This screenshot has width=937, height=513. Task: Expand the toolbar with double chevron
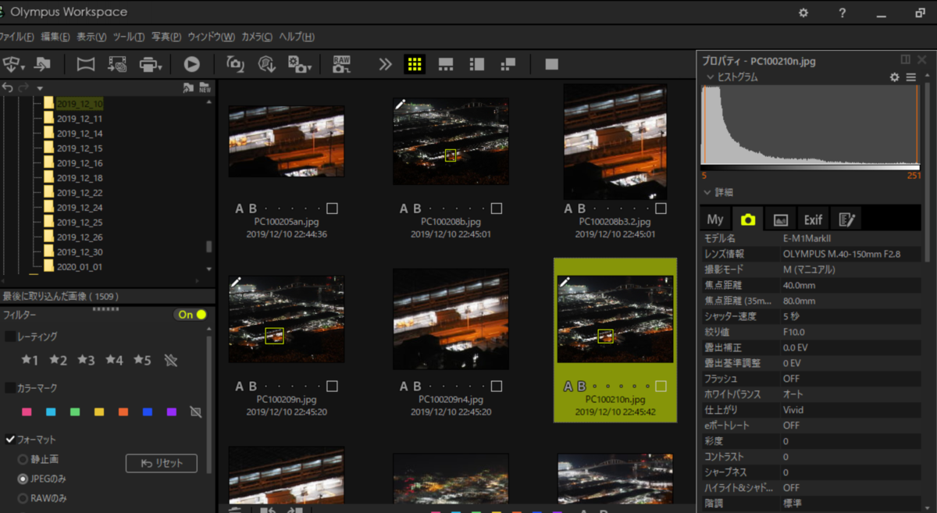click(x=385, y=65)
